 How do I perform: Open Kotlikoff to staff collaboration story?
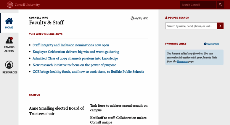point(118,120)
